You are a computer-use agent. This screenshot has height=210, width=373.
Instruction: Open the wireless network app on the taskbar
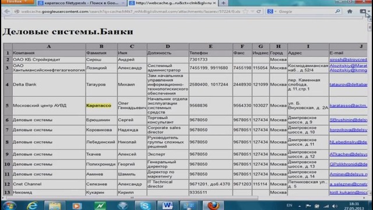tap(122, 205)
